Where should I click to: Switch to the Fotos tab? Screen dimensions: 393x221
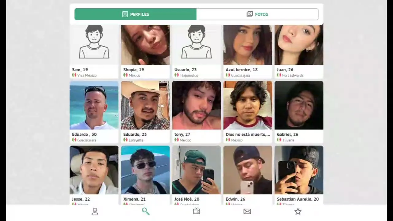click(x=257, y=14)
